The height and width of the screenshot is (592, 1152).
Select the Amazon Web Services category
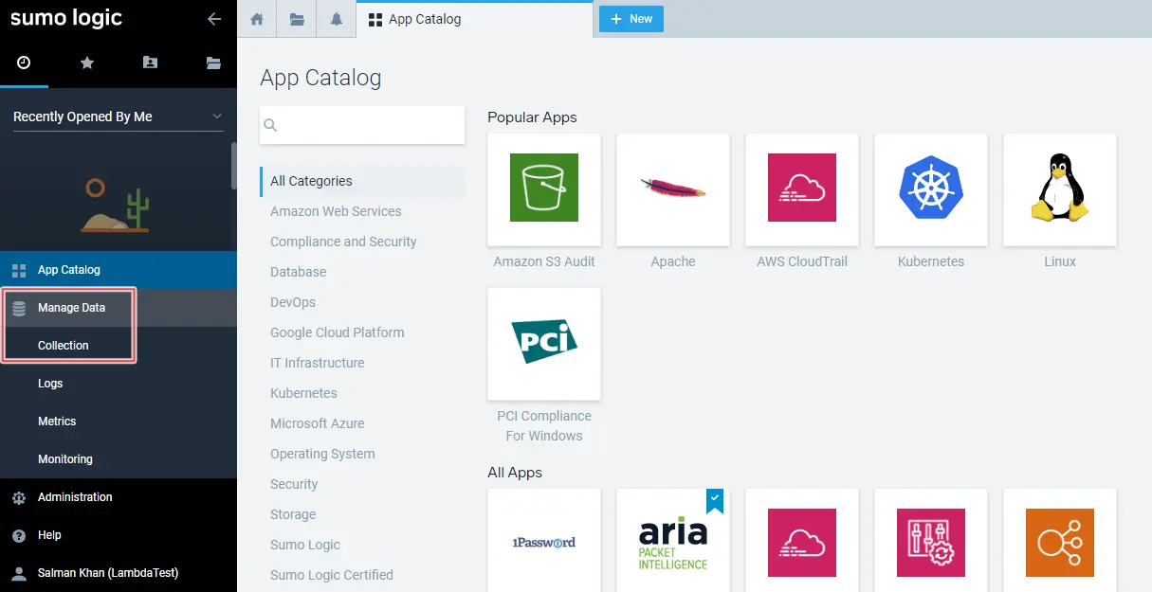(336, 211)
